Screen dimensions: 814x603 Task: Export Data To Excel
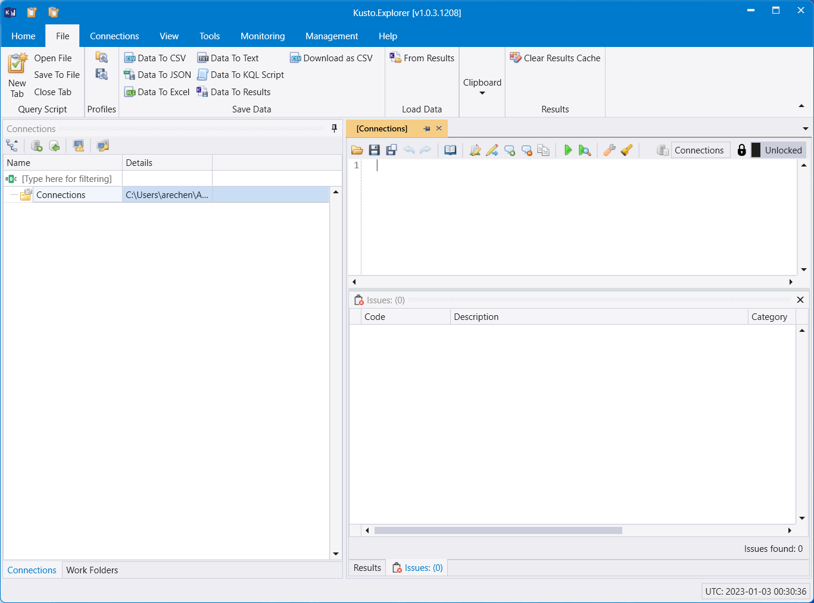[x=157, y=92]
